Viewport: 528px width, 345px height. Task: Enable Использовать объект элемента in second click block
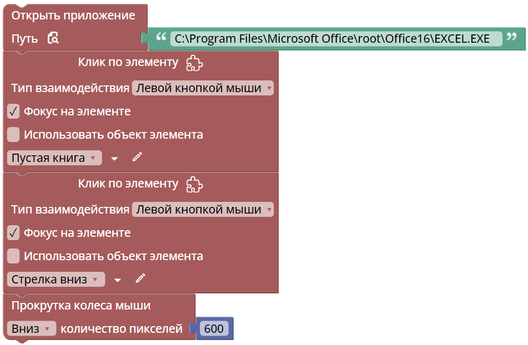[x=14, y=256]
